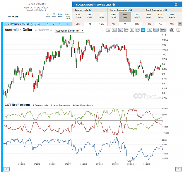Click the printer icon in Classic Data header
The image size is (183, 172).
[176, 5]
